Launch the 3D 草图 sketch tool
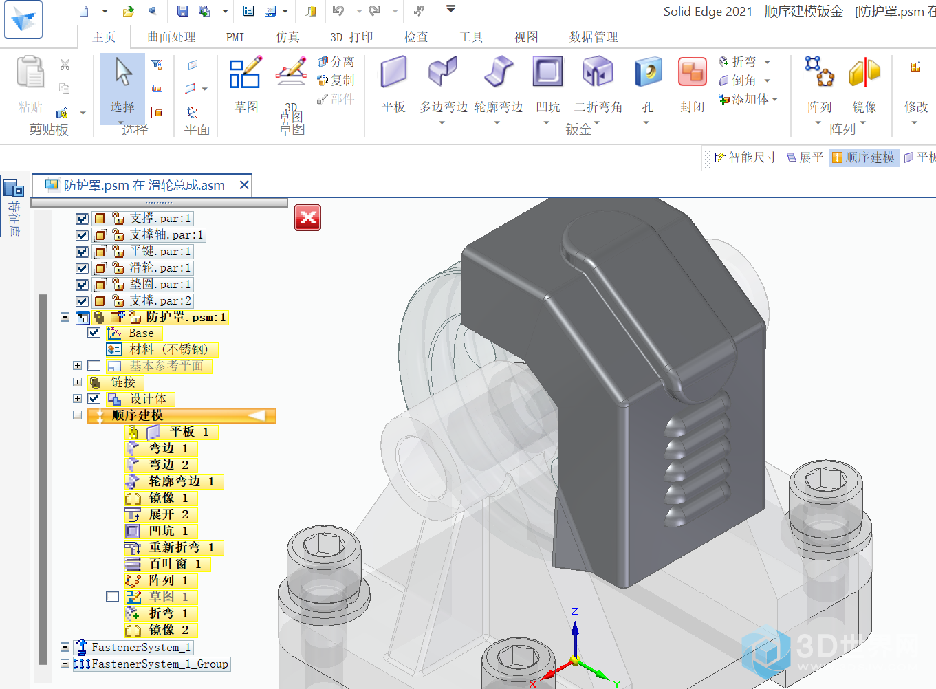936x689 pixels. [291, 89]
